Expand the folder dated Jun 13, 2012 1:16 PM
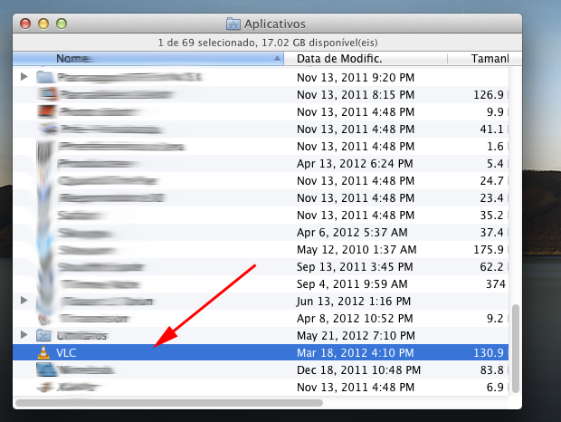This screenshot has width=561, height=422. coord(24,300)
